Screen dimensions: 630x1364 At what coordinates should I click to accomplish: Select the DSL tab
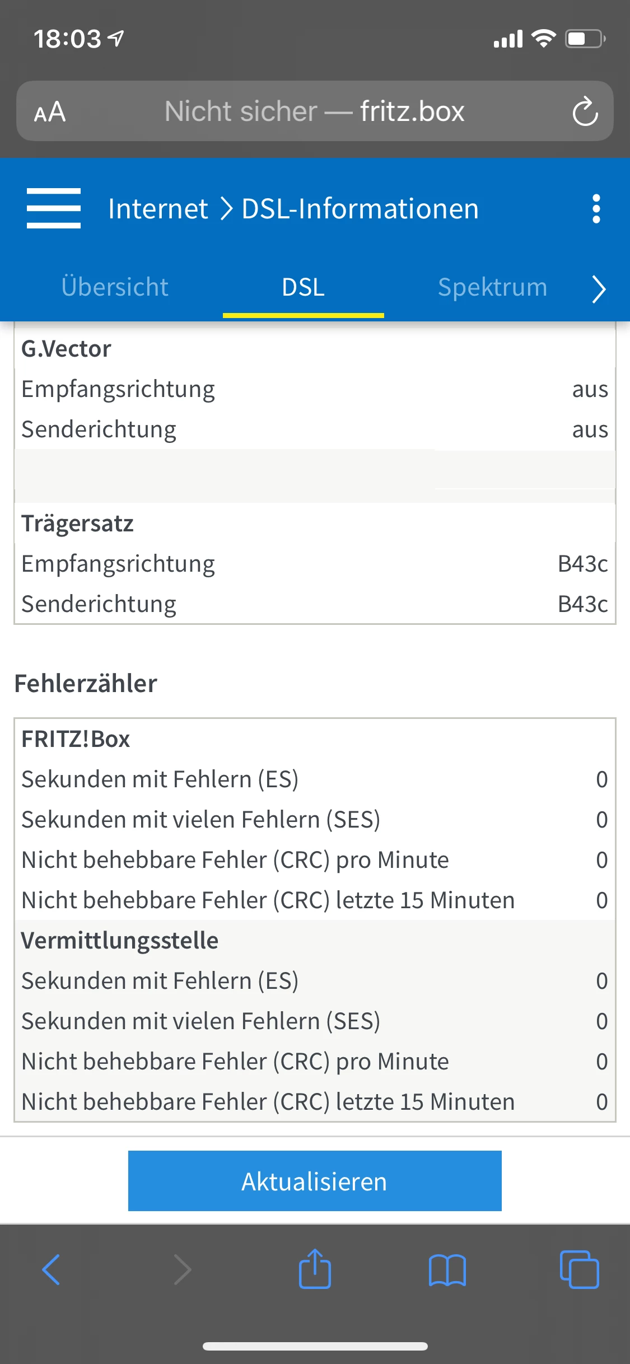coord(303,287)
